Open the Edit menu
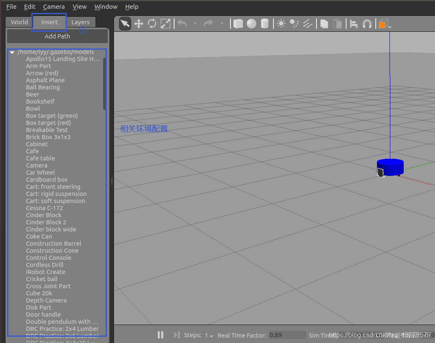Viewport: 435px width, 343px height. 30,6
